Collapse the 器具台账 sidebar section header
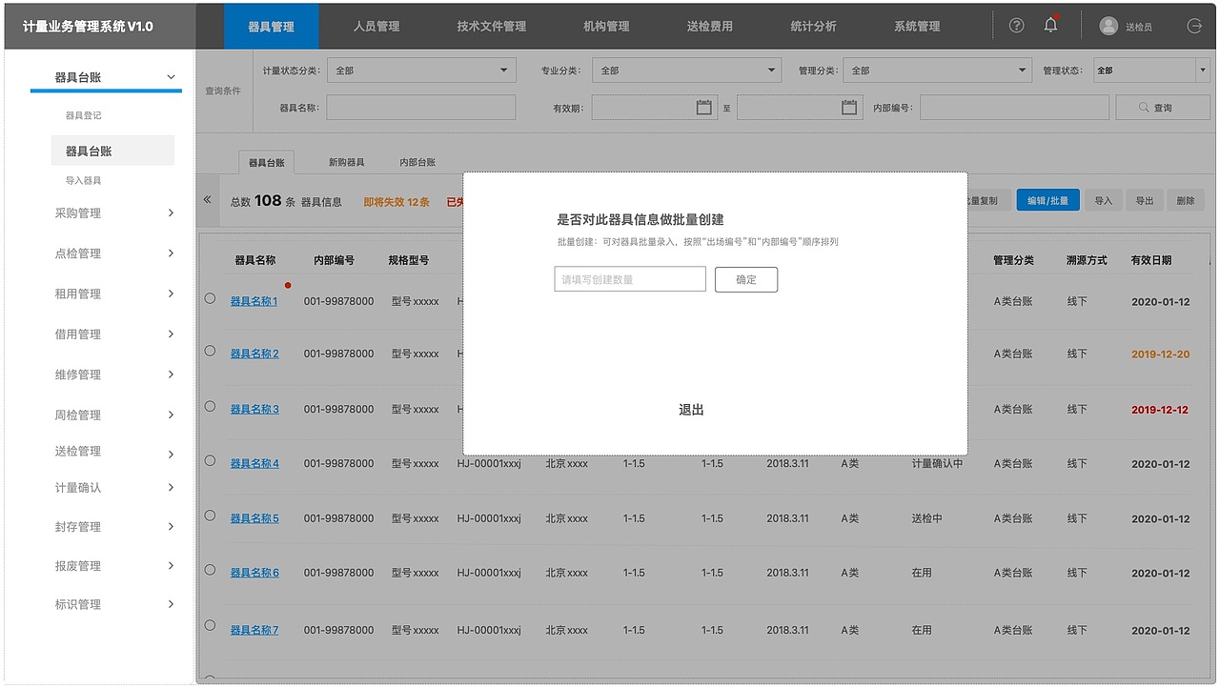This screenshot has height=688, width=1220. coord(106,77)
